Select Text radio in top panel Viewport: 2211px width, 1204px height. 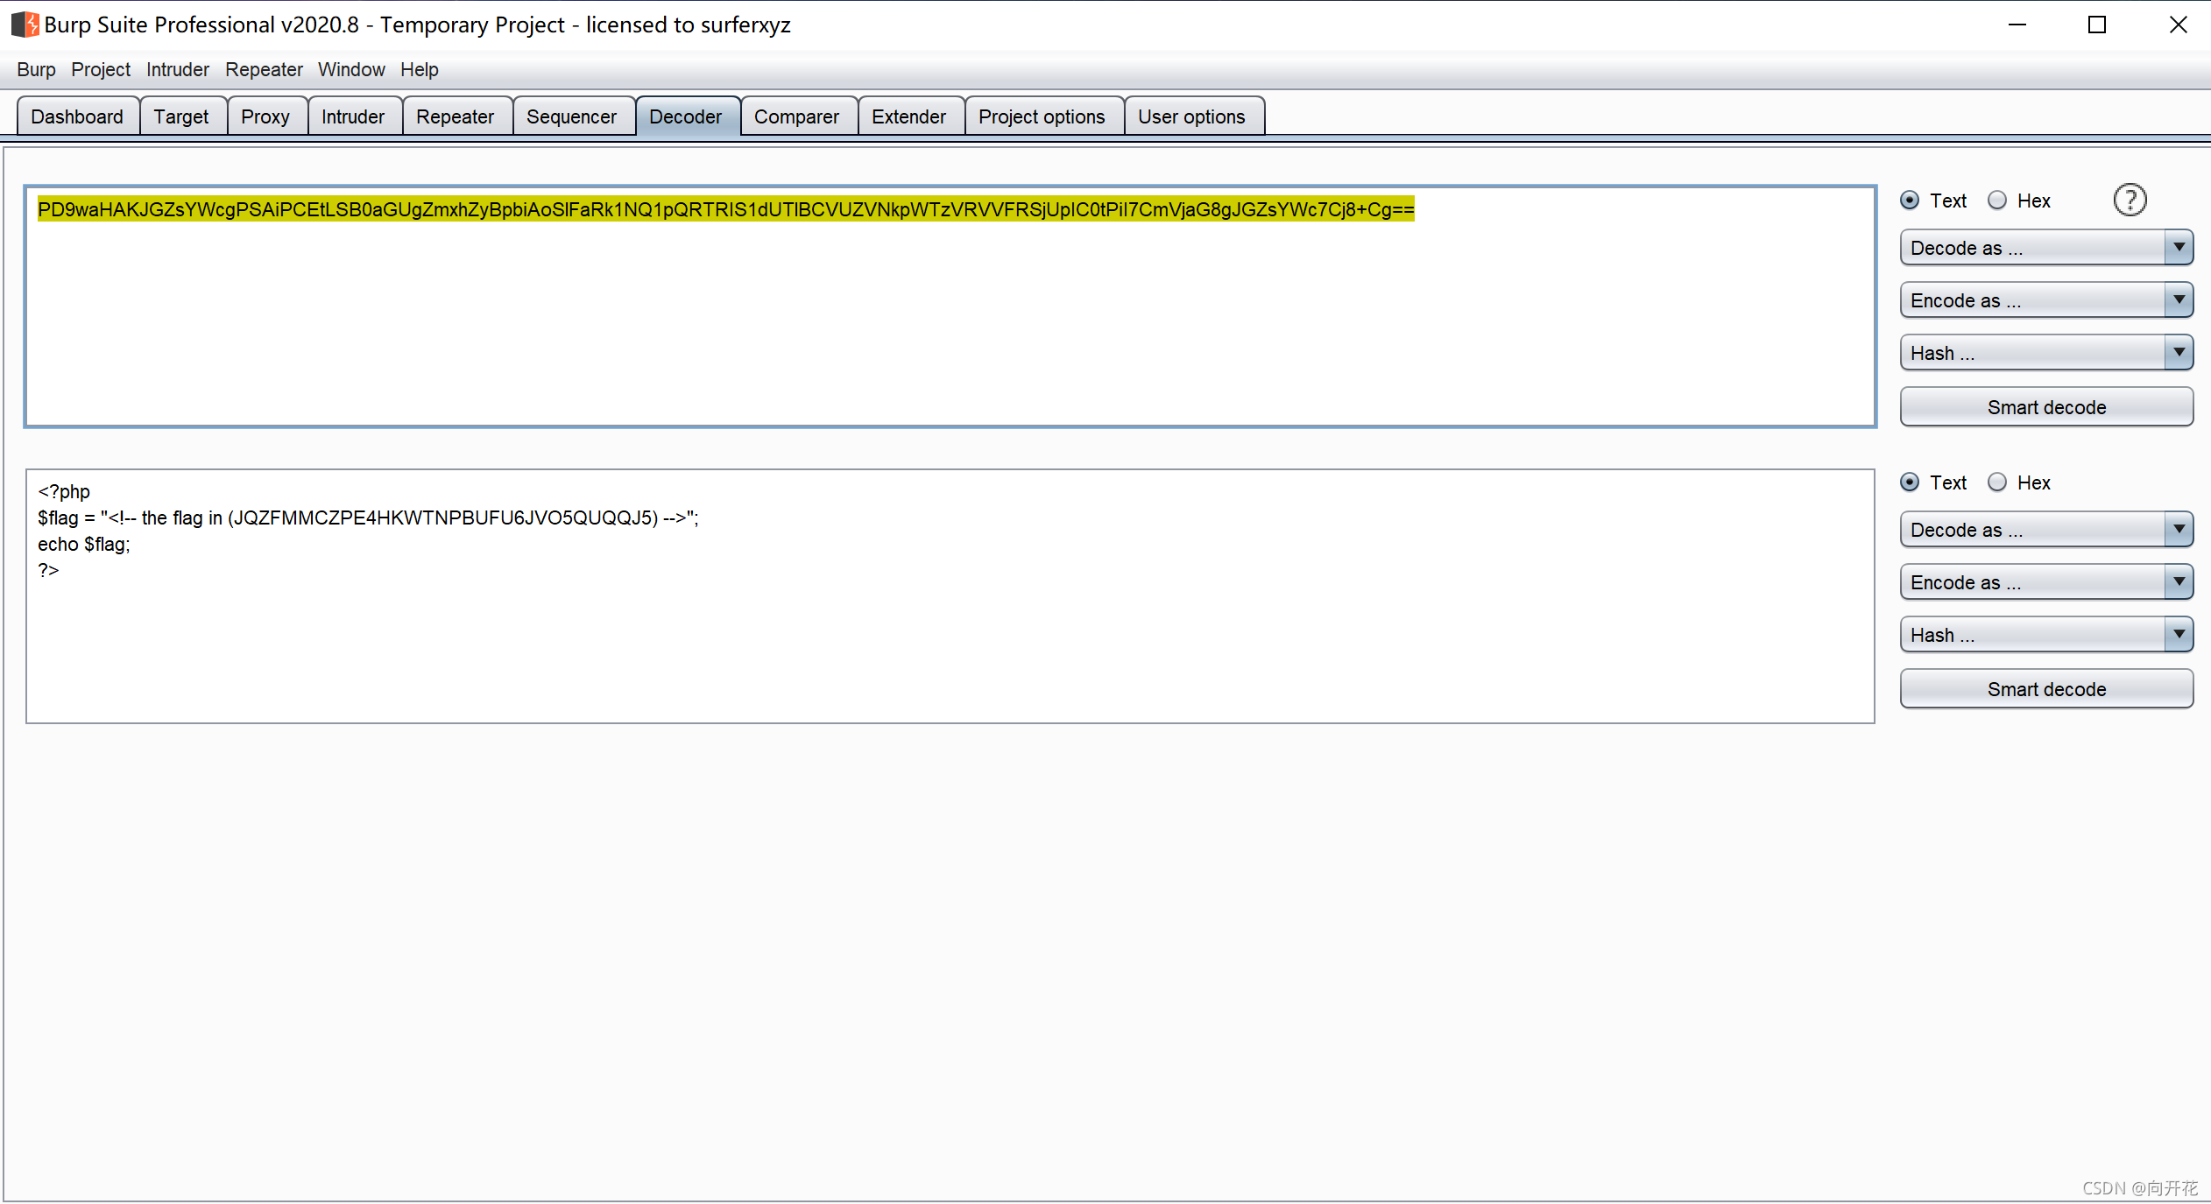coord(1911,201)
